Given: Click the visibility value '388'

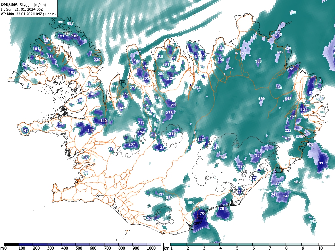Looking at the screenshot, I should (258, 61).
